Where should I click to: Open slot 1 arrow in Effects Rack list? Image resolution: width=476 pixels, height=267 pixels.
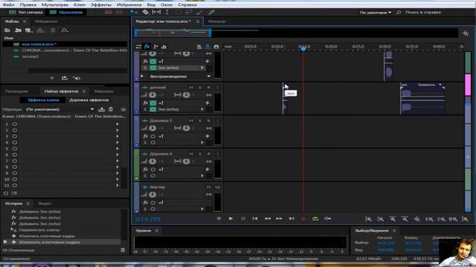click(118, 124)
